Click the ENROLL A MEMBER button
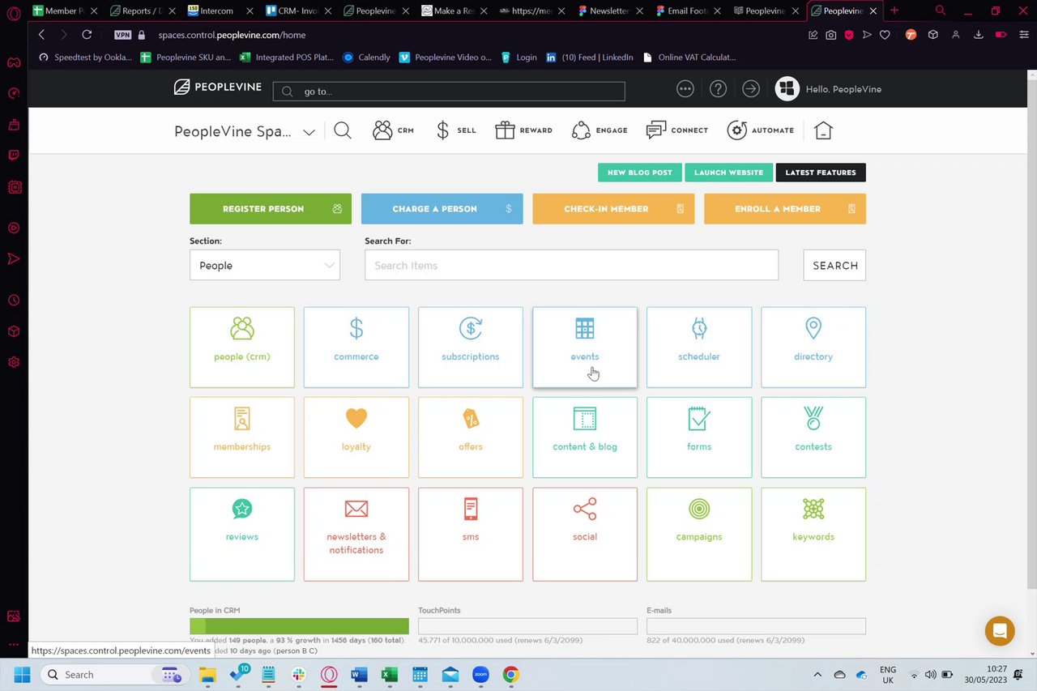The height and width of the screenshot is (691, 1037). pos(785,209)
